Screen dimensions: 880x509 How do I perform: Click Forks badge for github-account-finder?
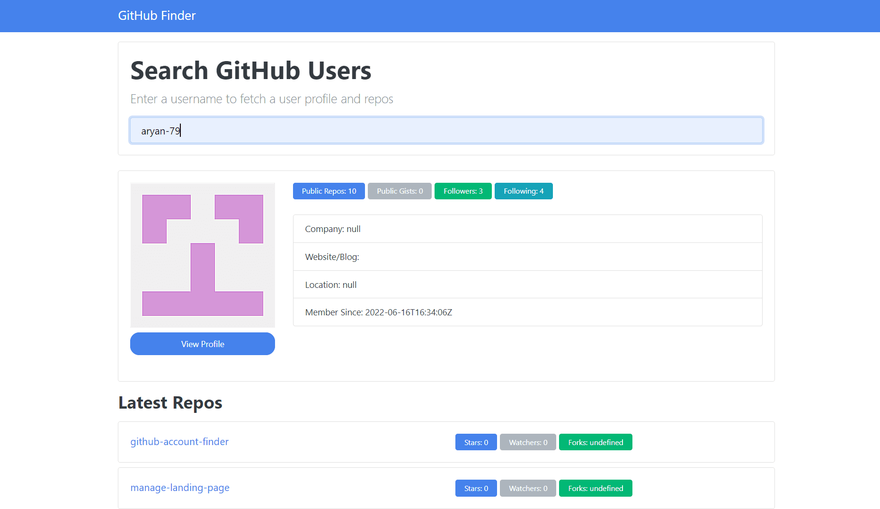point(595,443)
